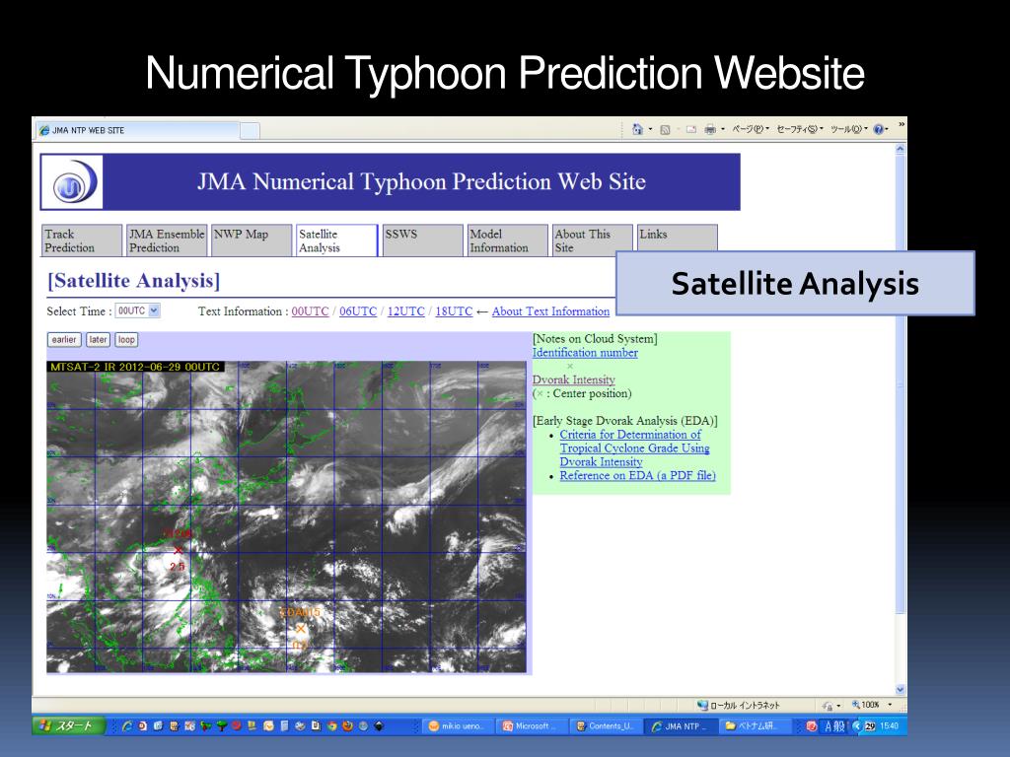
Task: Open the blue Help question-mark icon
Action: 878,129
